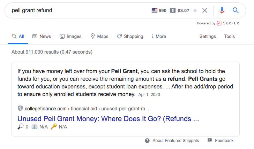Viewport: 254px width, 149px height.
Task: Clear the search query with X
Action: pos(205,10)
